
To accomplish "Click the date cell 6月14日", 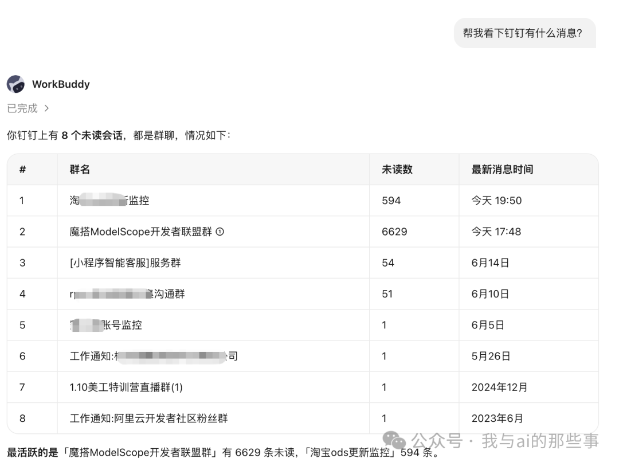I will (490, 263).
